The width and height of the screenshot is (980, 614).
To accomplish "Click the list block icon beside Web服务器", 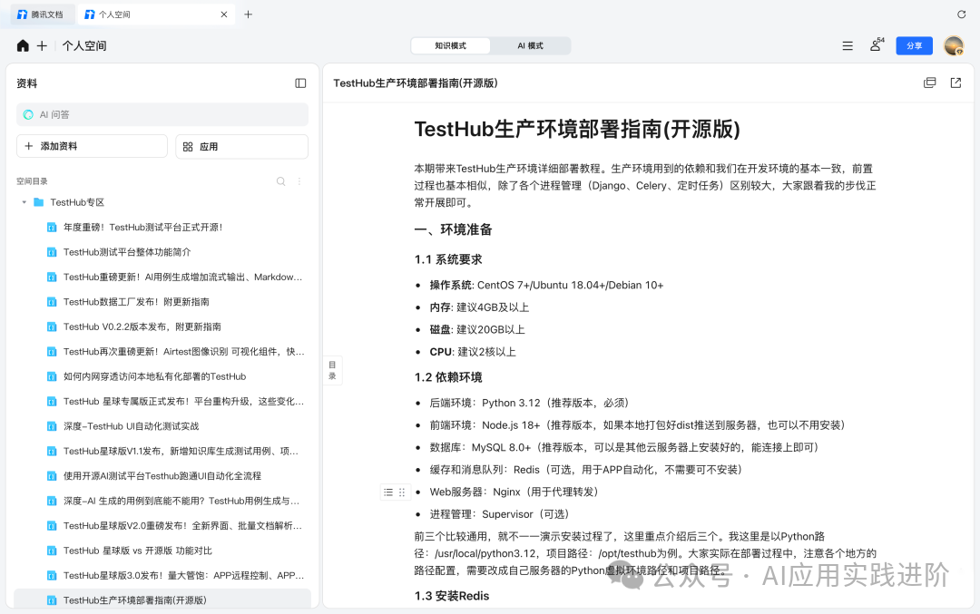I will tap(388, 492).
